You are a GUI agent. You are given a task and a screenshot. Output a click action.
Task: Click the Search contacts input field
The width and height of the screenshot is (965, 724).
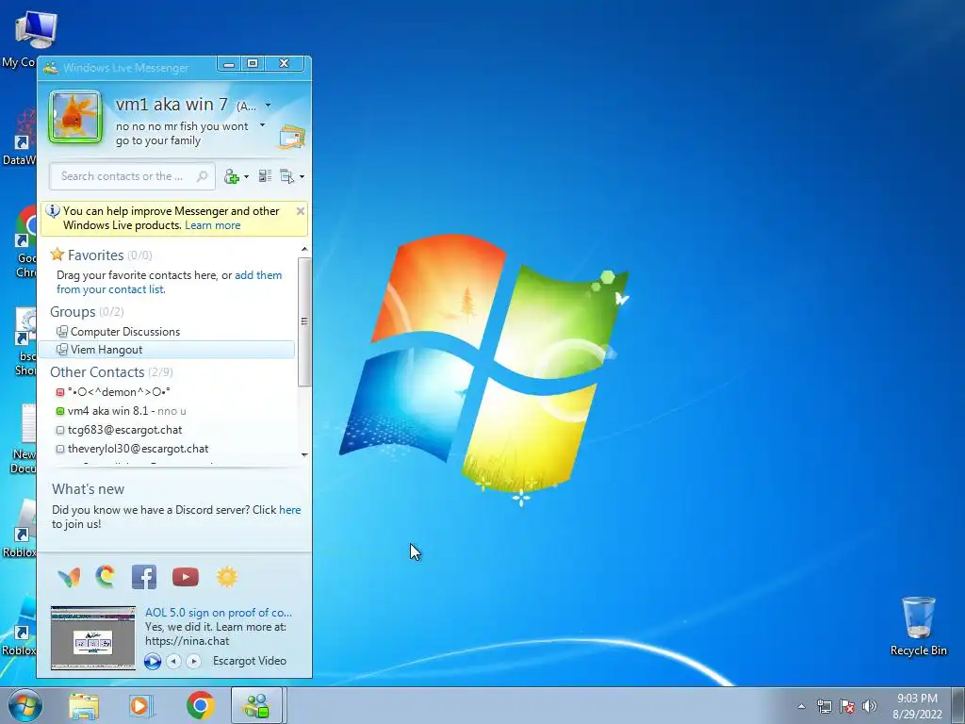tap(132, 176)
